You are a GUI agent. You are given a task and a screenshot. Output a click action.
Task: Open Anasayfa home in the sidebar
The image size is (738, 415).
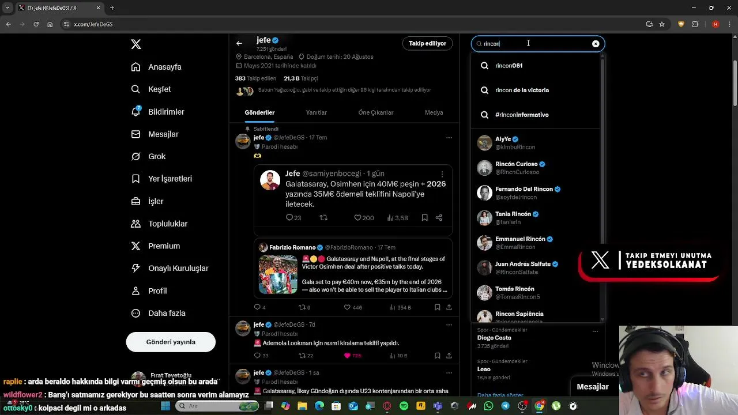pyautogui.click(x=156, y=67)
